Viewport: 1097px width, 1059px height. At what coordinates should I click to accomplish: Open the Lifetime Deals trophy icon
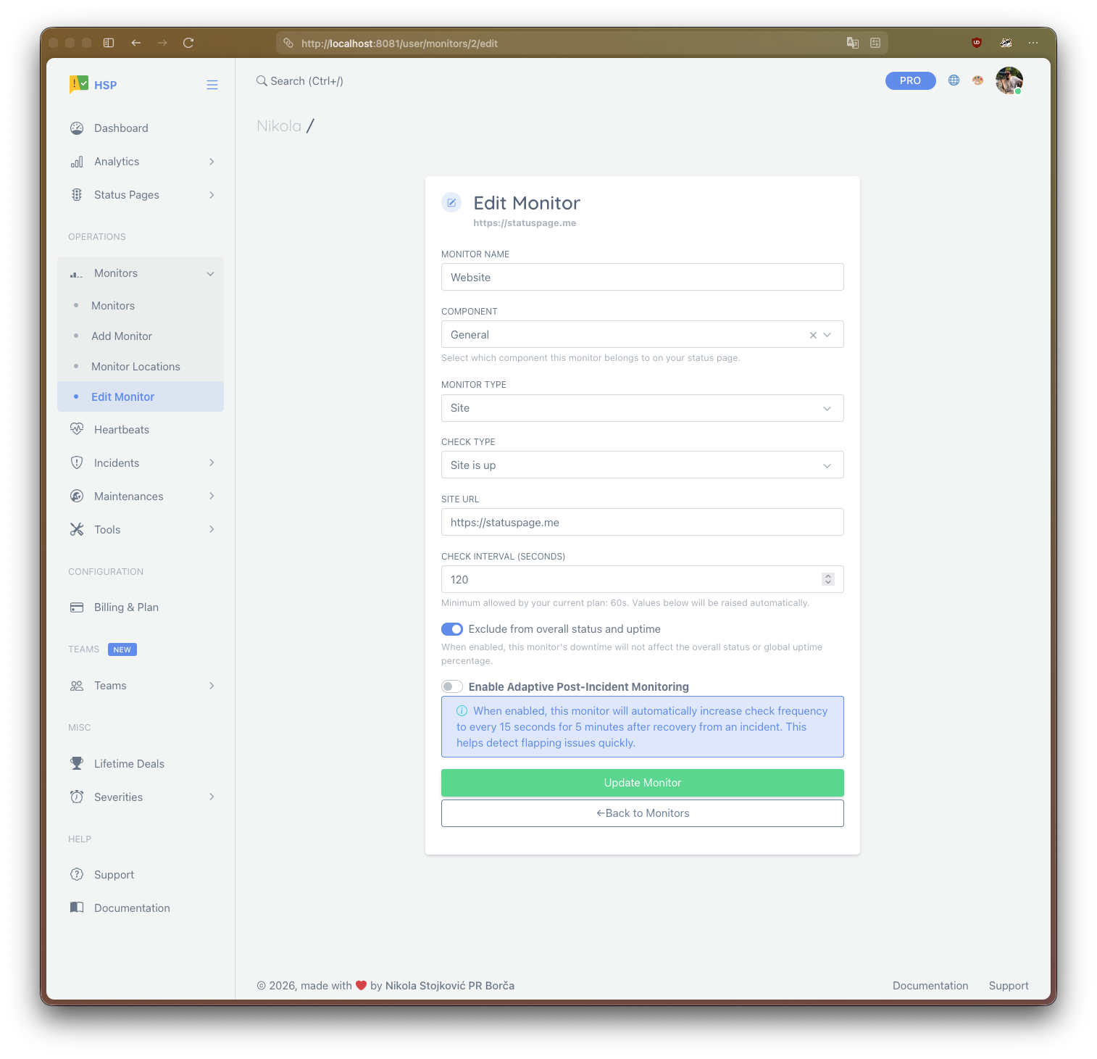(78, 763)
